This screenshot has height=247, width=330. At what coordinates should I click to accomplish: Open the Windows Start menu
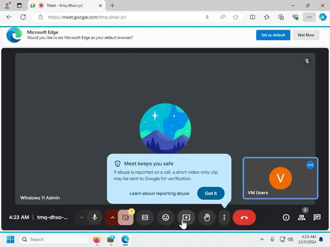[x=10, y=239]
